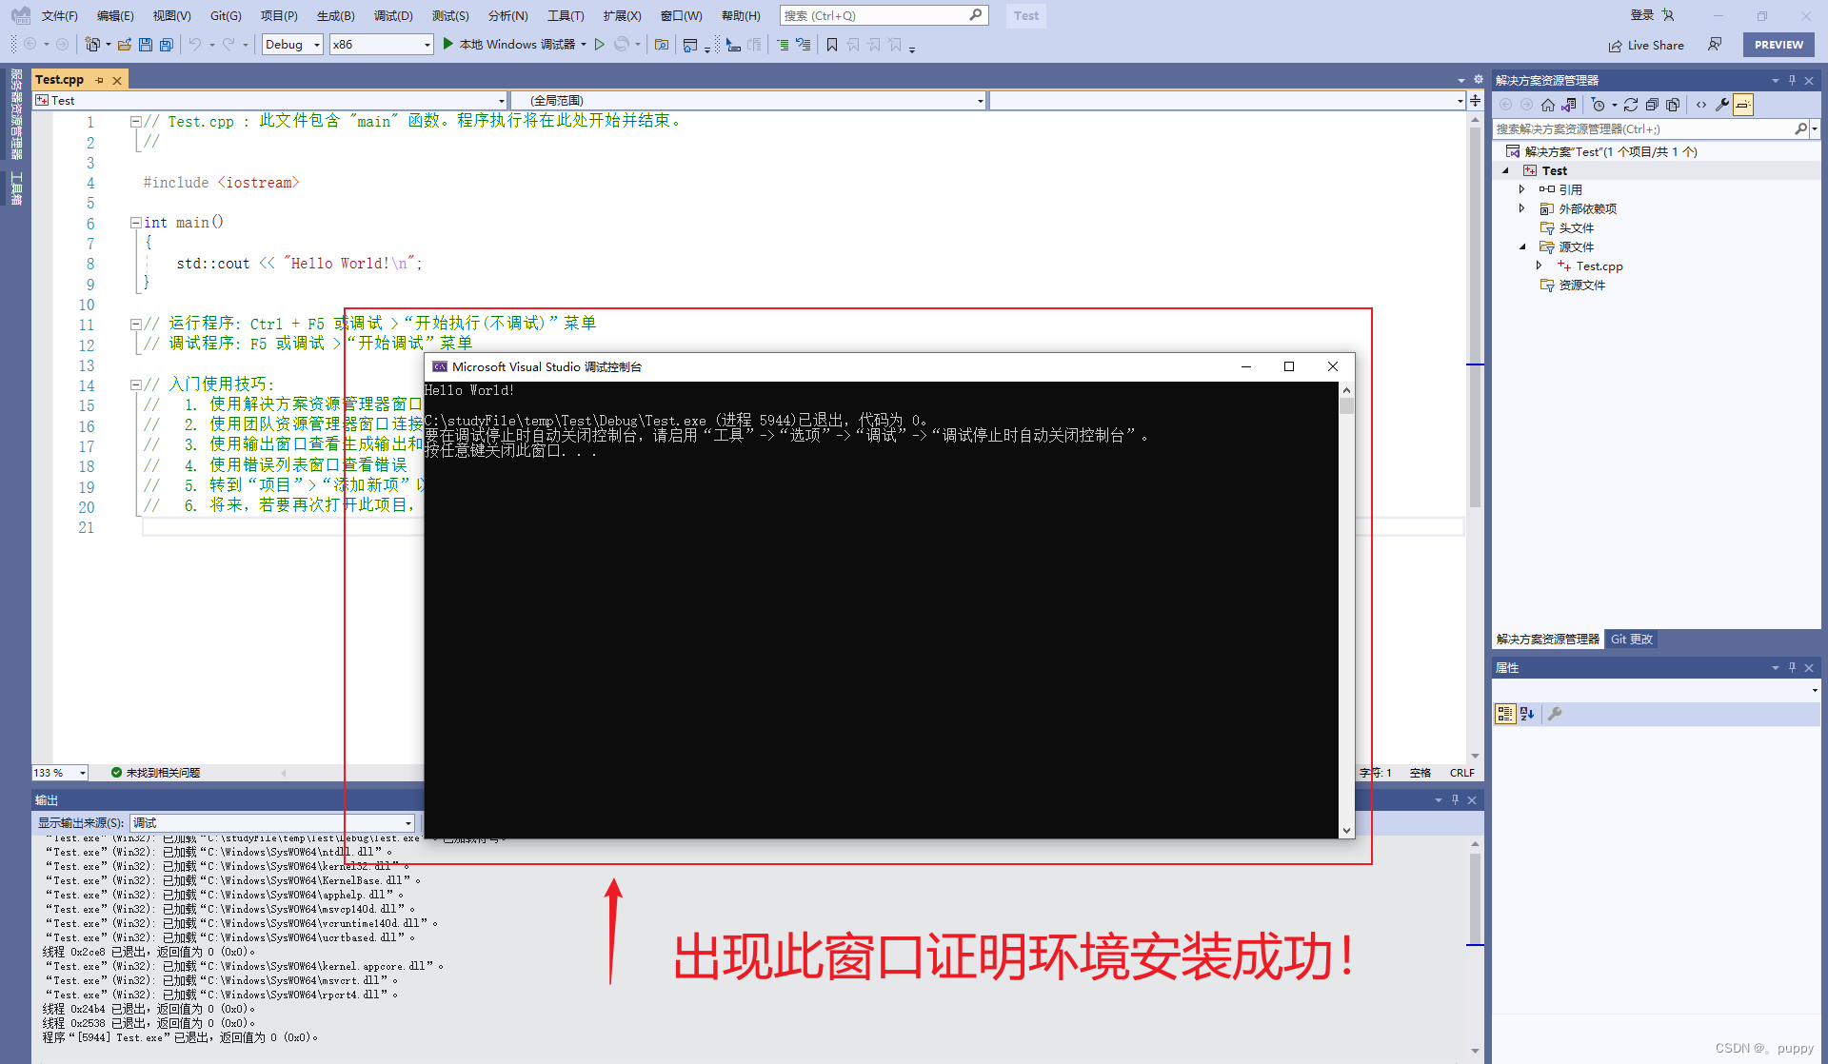Open the 133% zoom level selector
The image size is (1828, 1064).
pyautogui.click(x=59, y=772)
